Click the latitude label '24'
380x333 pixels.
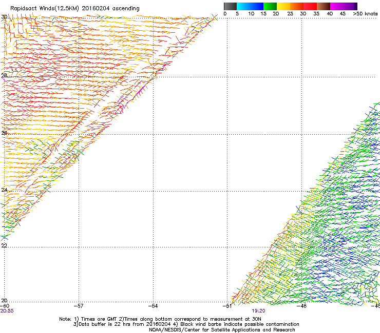[4, 190]
